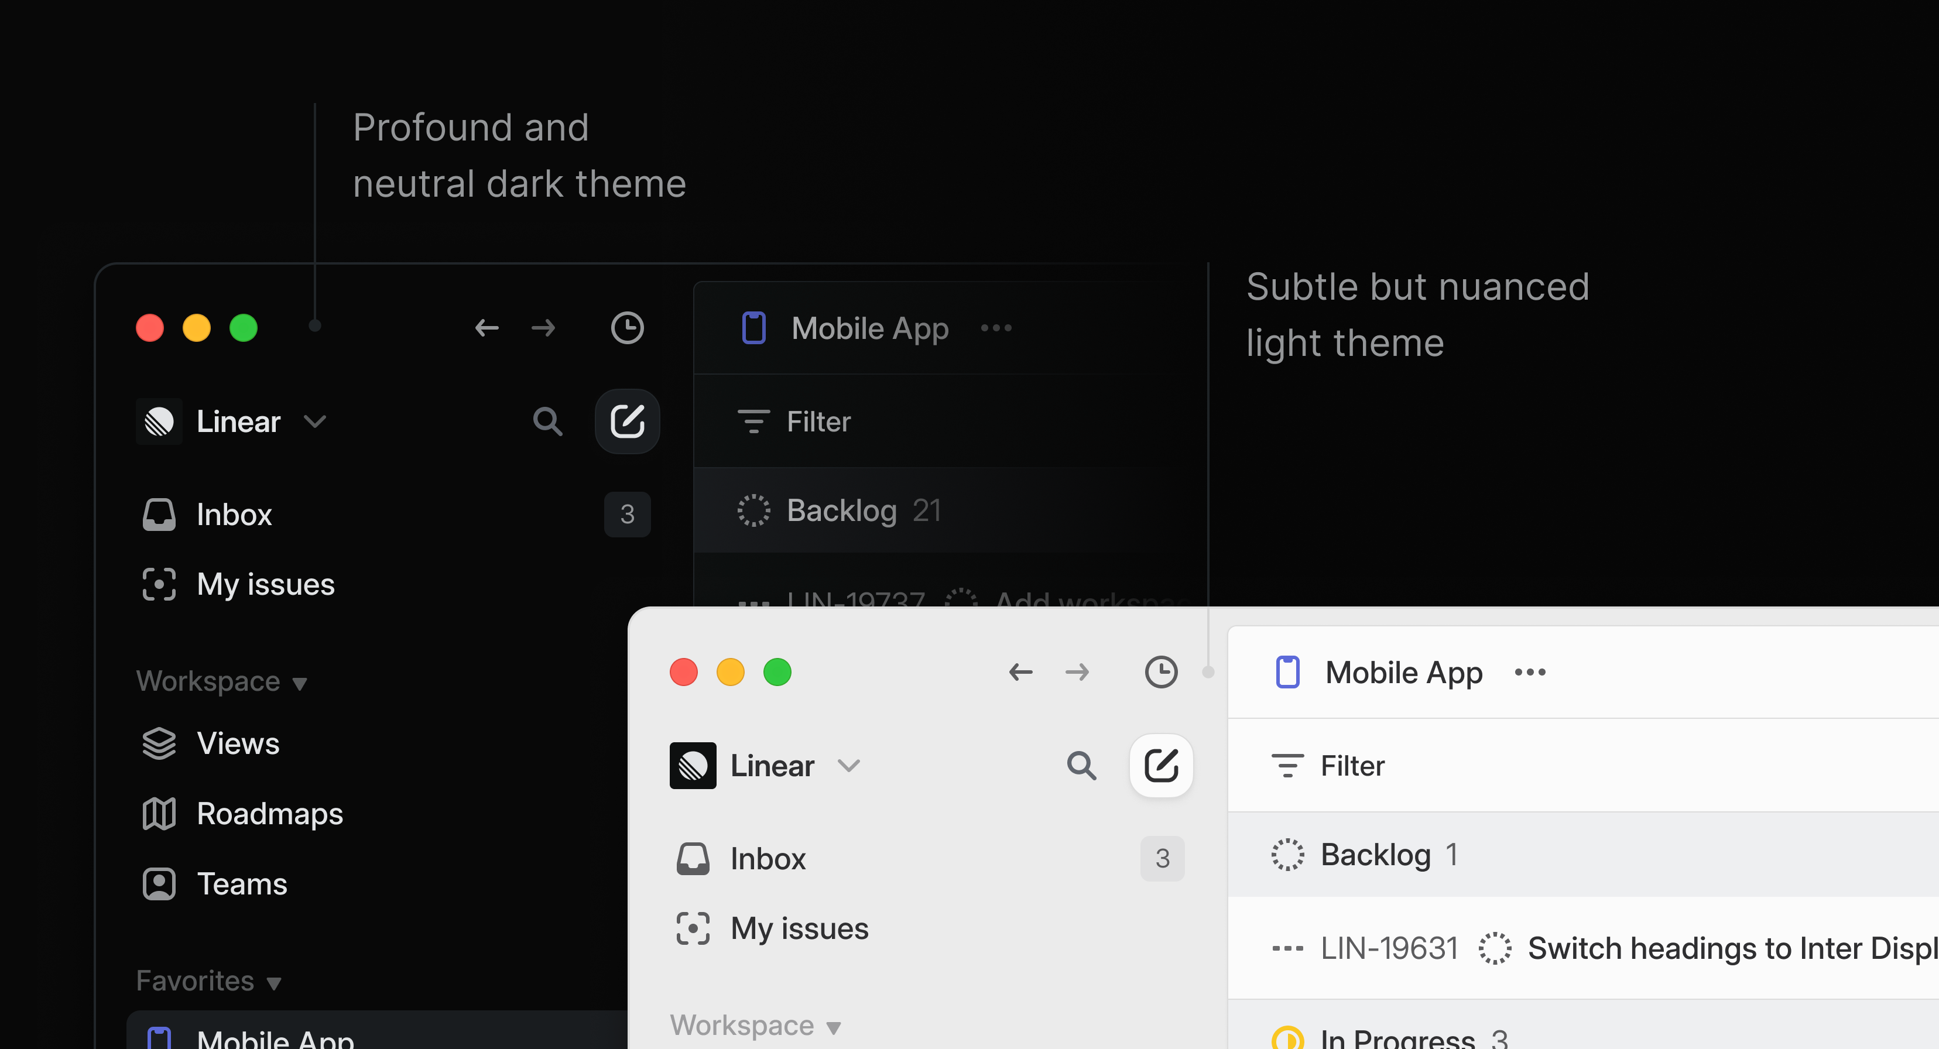This screenshot has width=1939, height=1049.
Task: Click the Mobile App phone icon
Action: pos(752,330)
